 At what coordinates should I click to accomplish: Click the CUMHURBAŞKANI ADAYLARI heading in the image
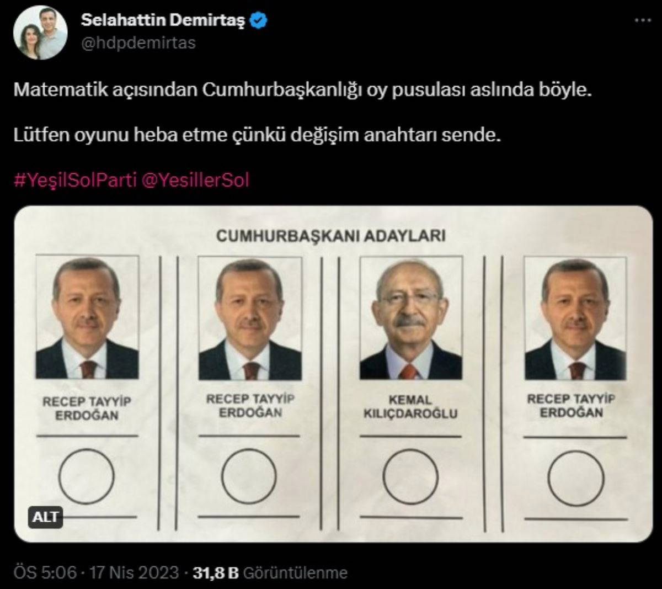pos(330,236)
